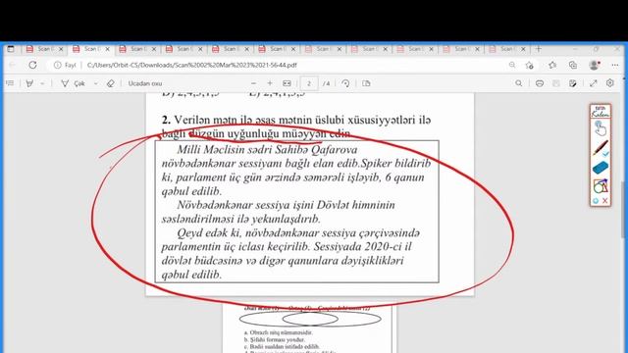Open find in PDF search
Screen dimensions: 628x353
point(519,83)
